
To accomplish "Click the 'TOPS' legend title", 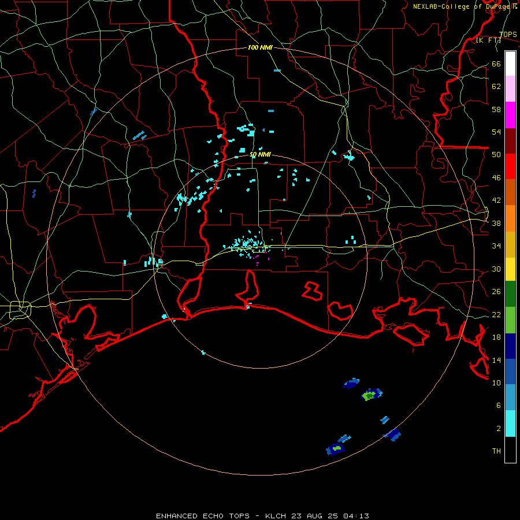I will (508, 35).
